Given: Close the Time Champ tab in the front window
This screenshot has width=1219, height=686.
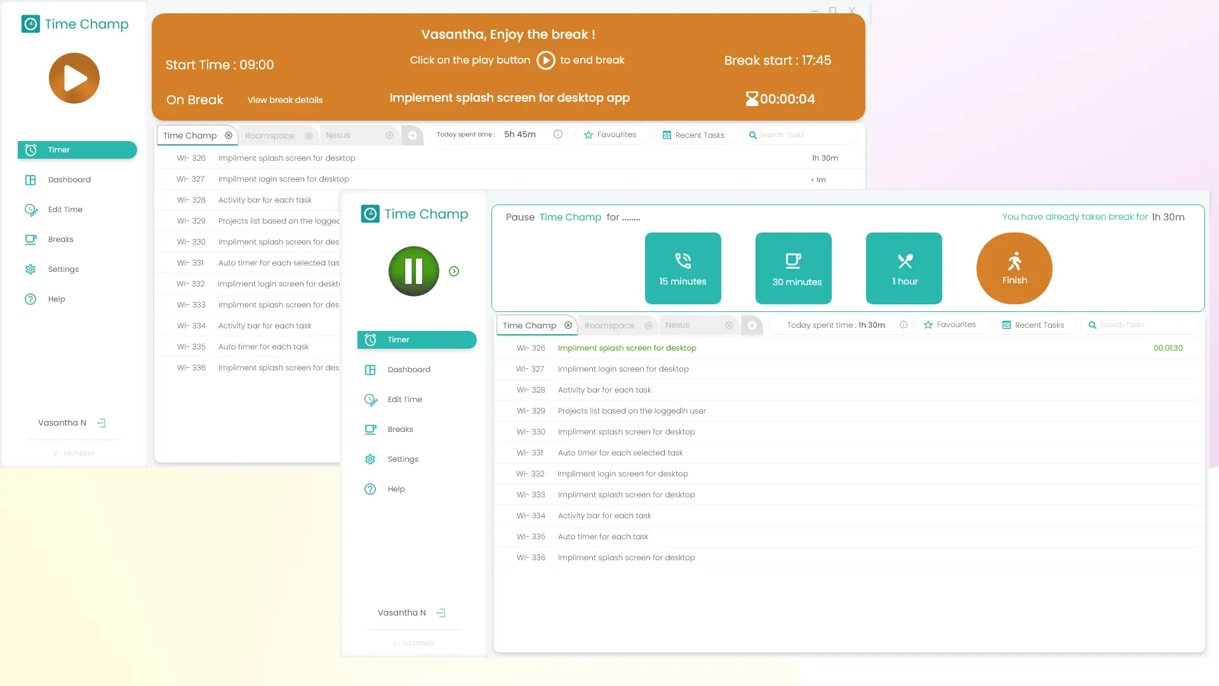Looking at the screenshot, I should point(568,325).
